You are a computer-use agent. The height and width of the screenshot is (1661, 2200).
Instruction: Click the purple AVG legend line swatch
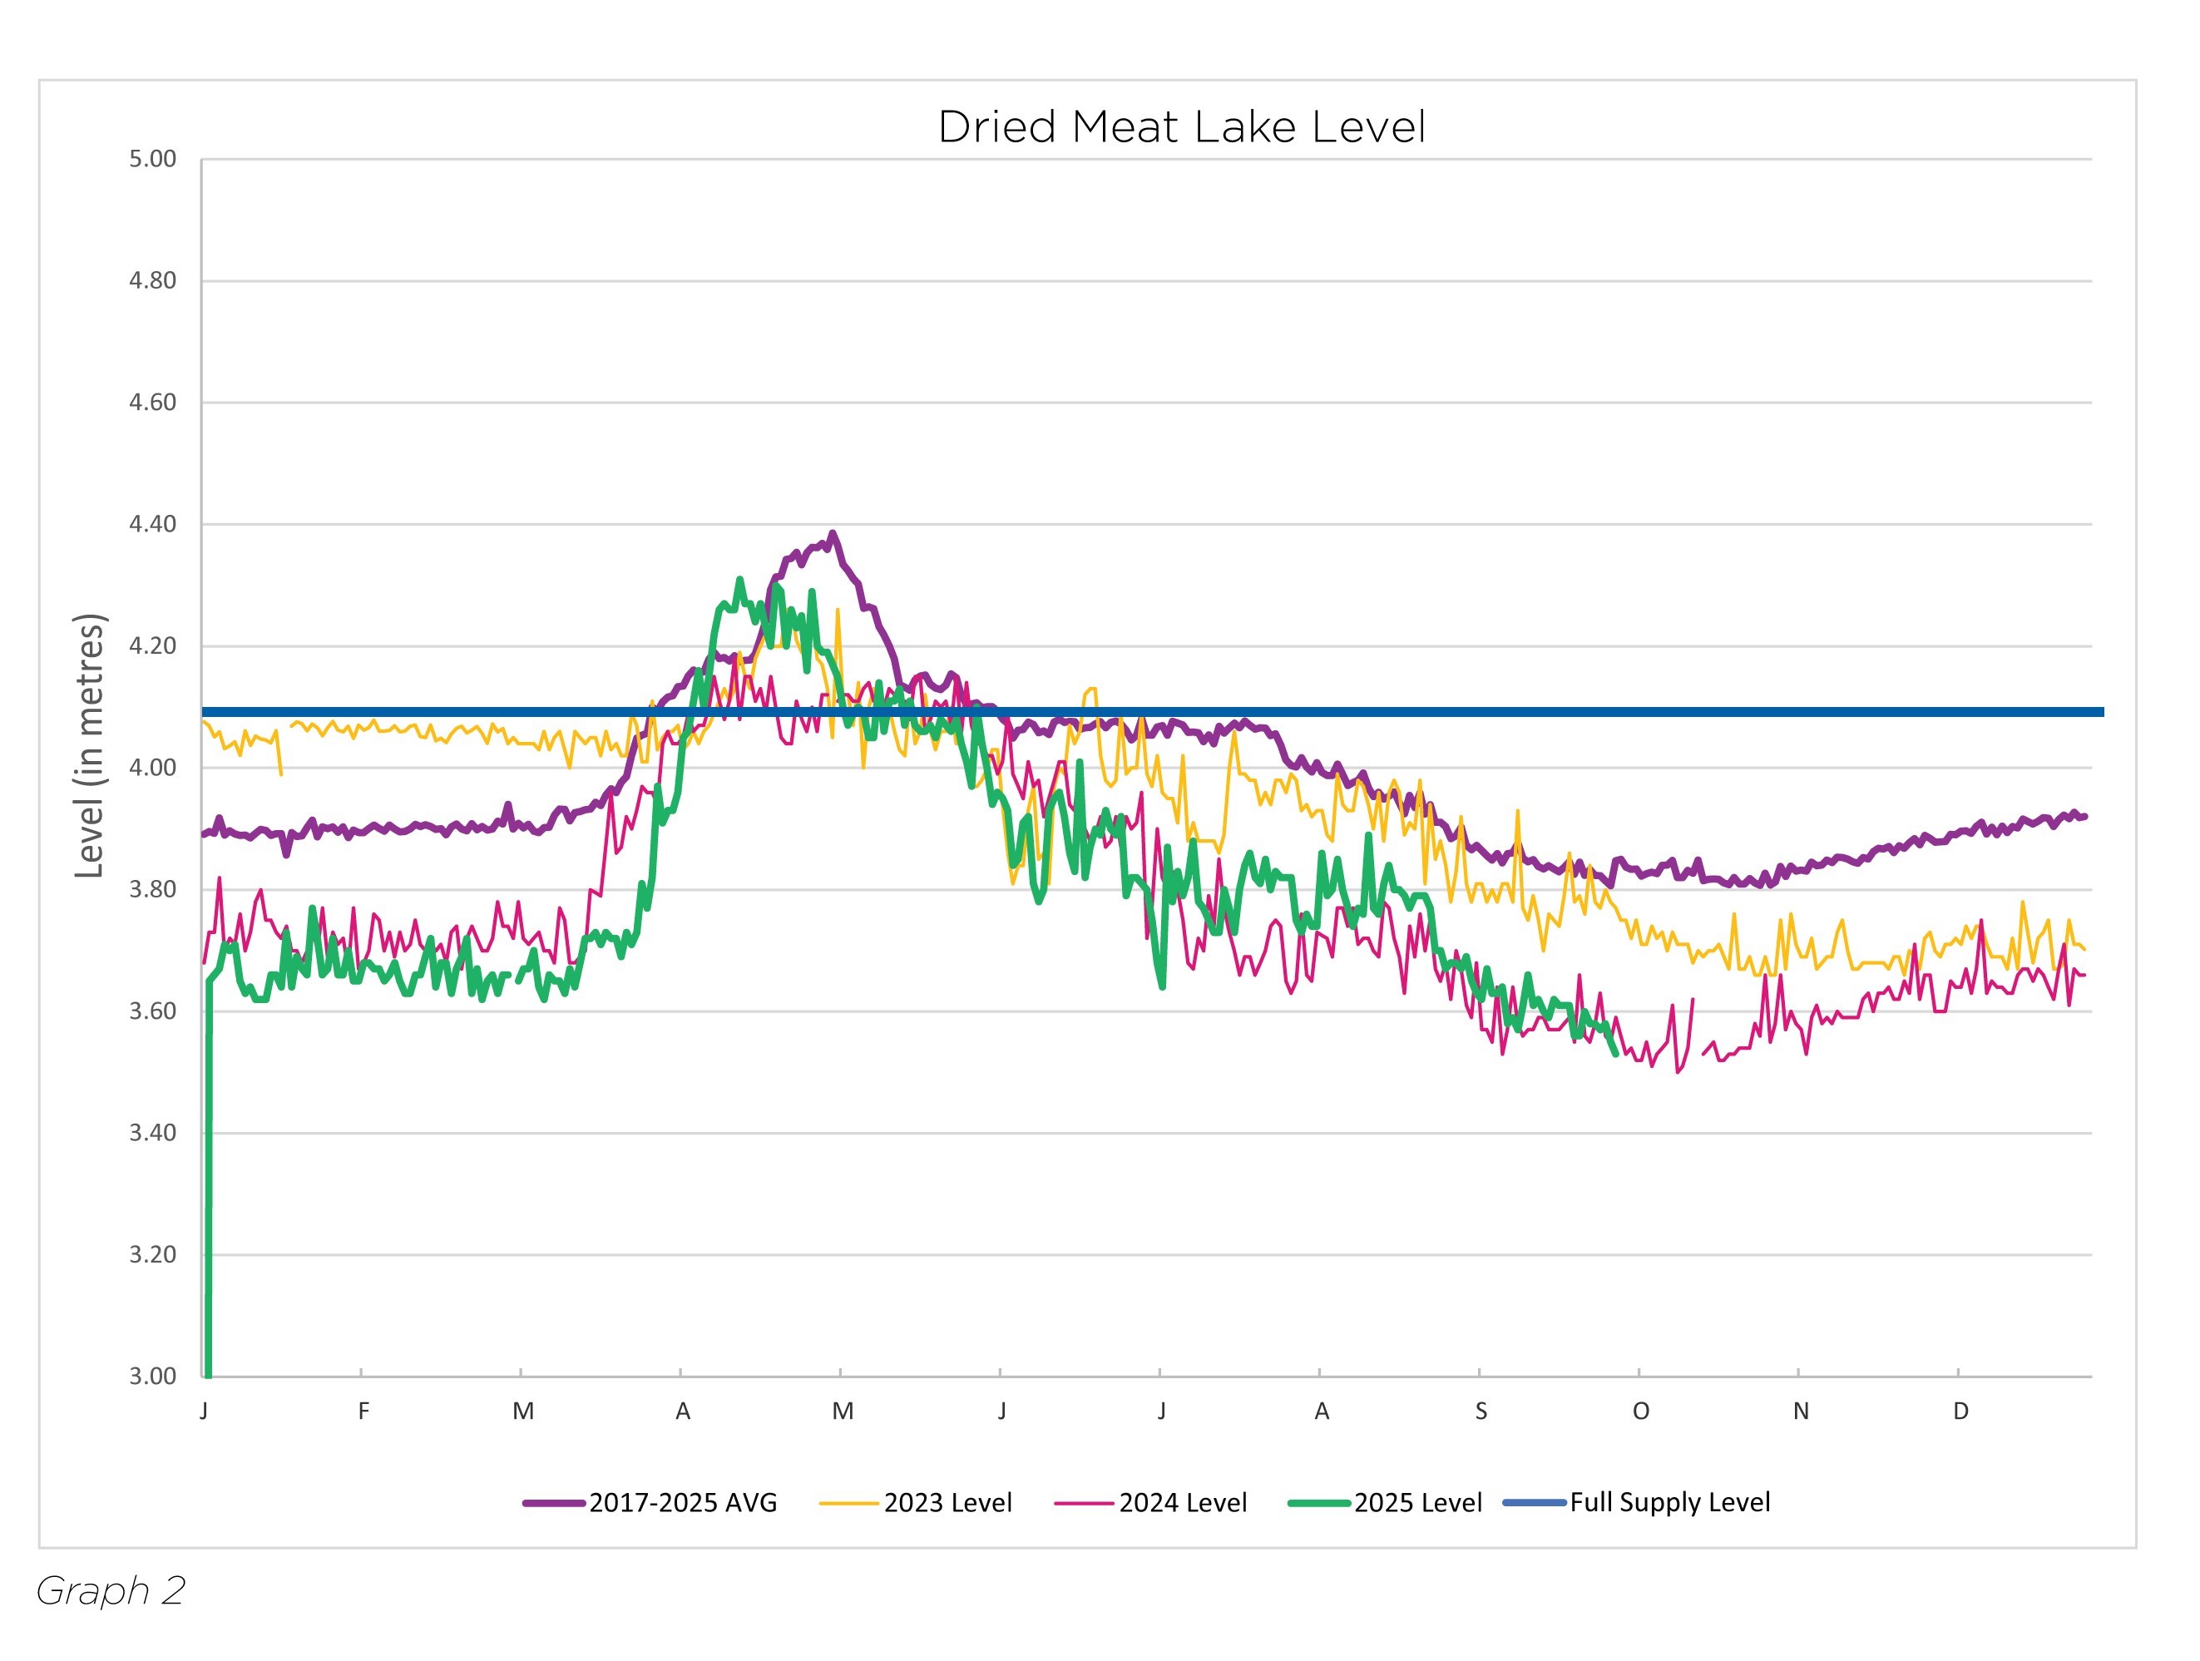coord(554,1504)
